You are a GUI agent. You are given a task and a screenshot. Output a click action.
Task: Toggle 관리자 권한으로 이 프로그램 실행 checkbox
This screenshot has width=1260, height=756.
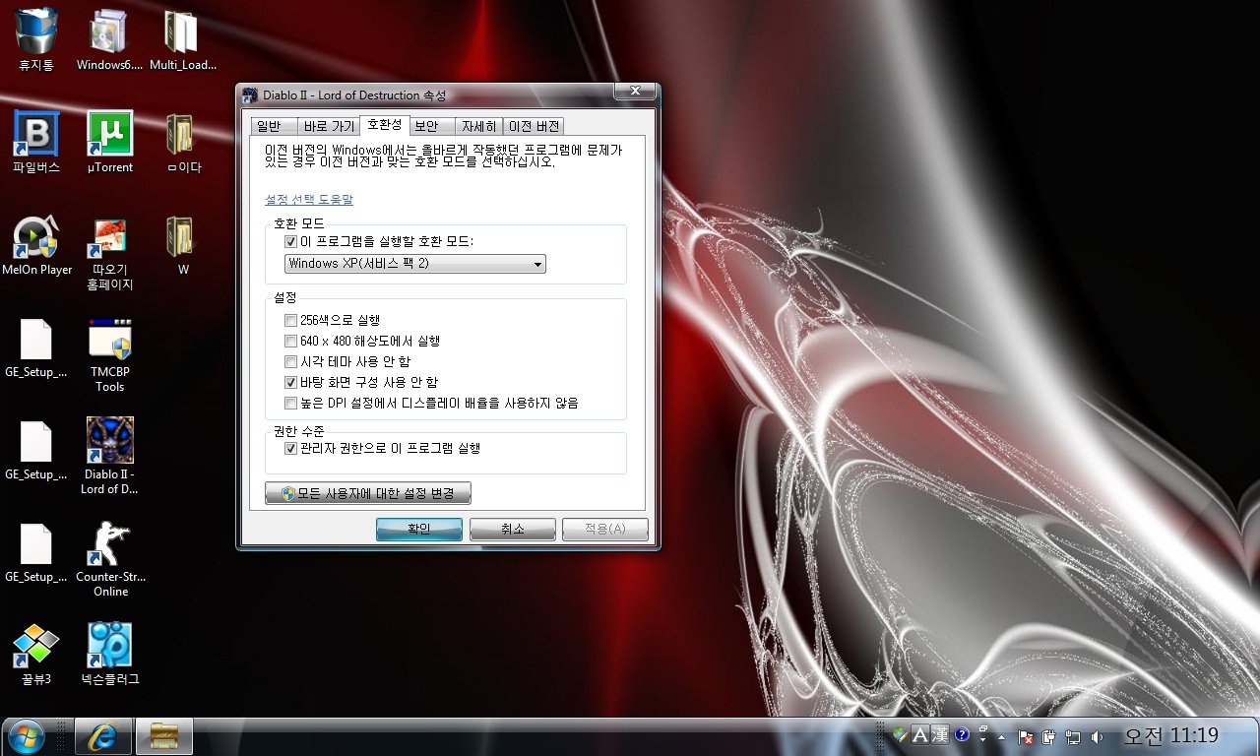(x=290, y=448)
